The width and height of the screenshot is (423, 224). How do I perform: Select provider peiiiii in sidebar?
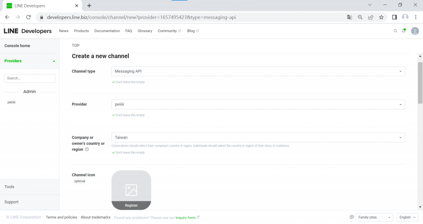11,102
